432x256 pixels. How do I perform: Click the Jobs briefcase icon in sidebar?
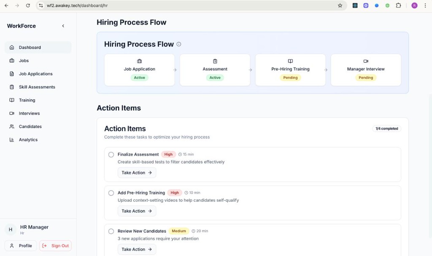coord(12,61)
